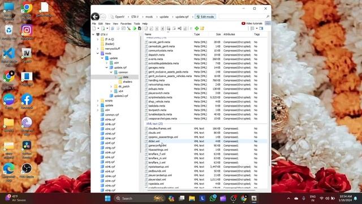
Task: Click the green play arrow toolbar icon
Action: 135,28
